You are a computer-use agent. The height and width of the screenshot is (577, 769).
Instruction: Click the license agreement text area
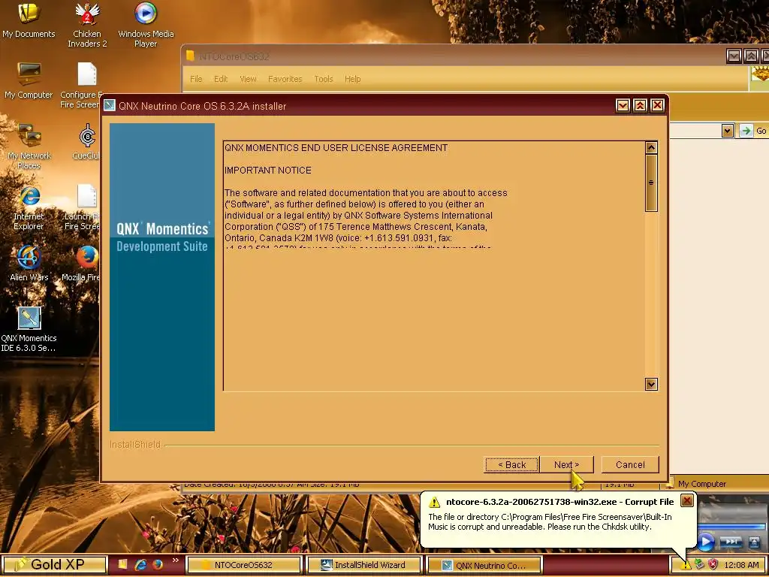coord(434,266)
